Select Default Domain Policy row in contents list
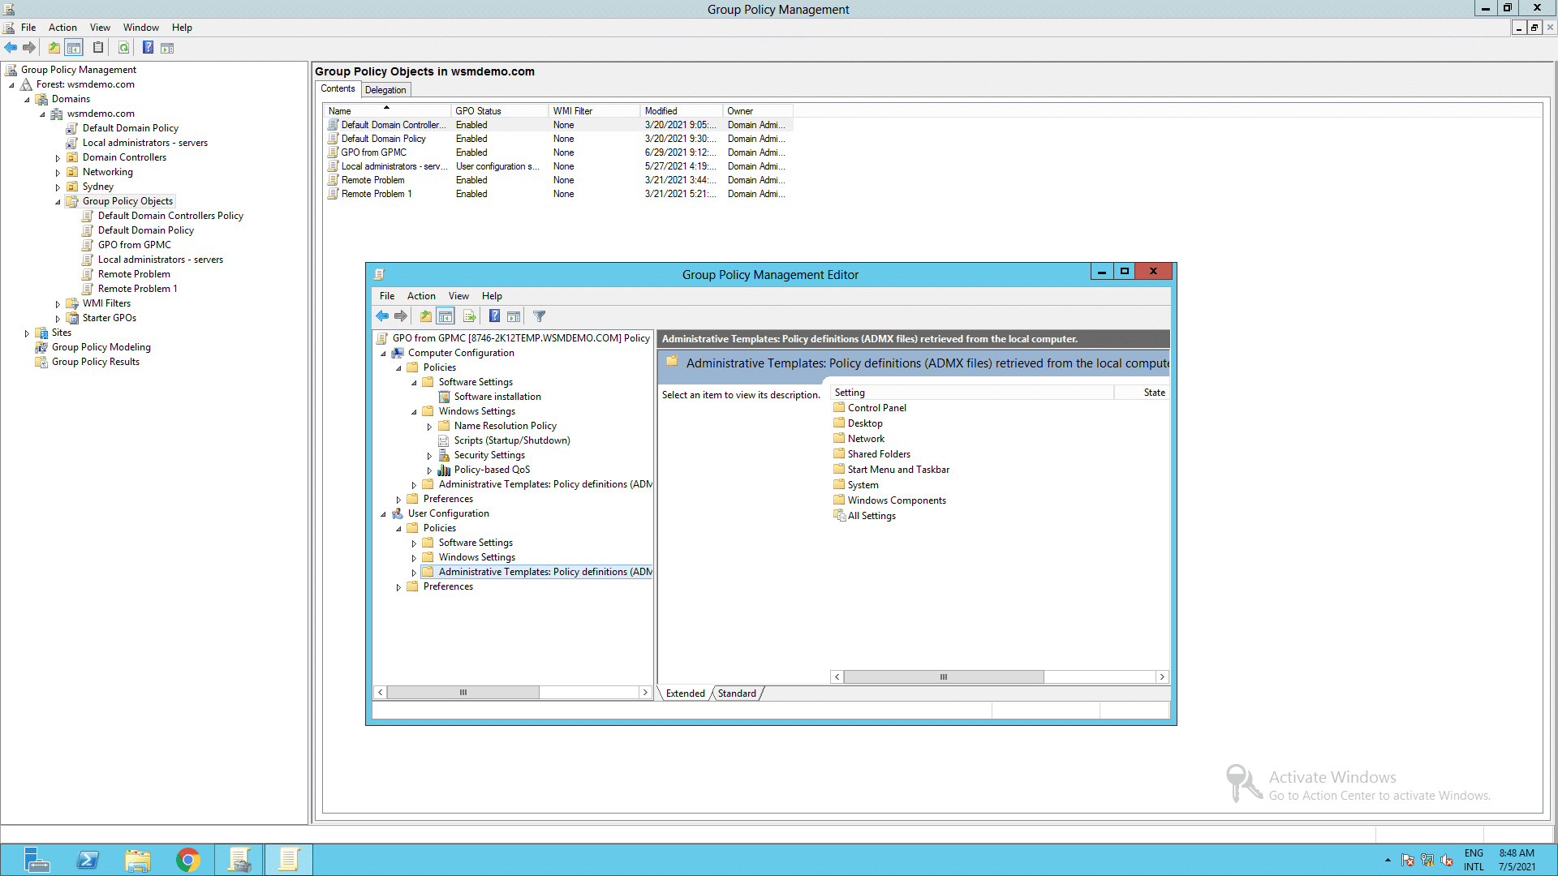This screenshot has height=876, width=1558. [x=558, y=139]
